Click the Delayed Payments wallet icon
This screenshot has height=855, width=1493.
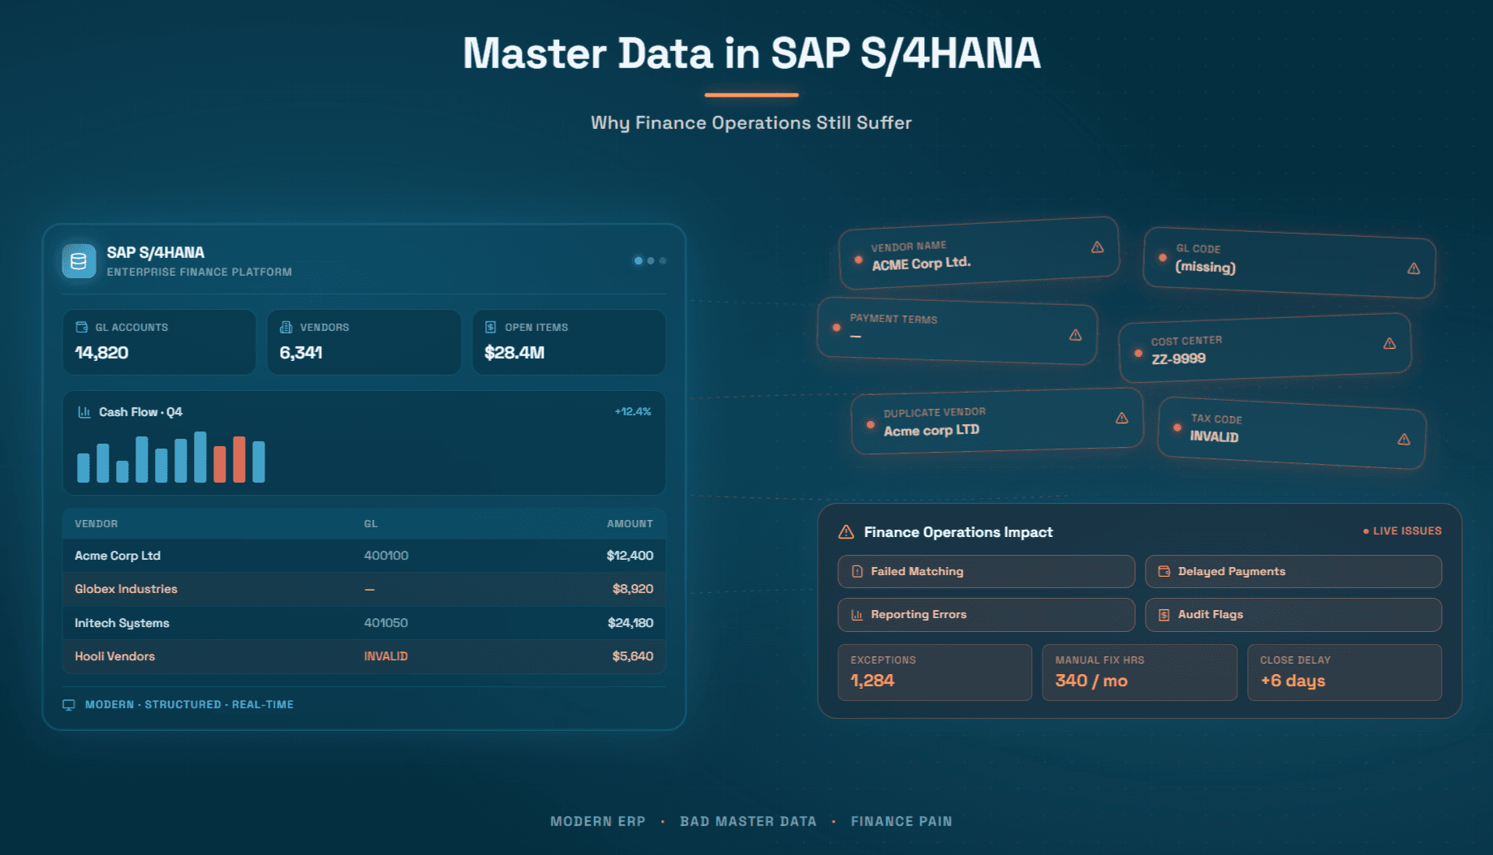coord(1164,572)
